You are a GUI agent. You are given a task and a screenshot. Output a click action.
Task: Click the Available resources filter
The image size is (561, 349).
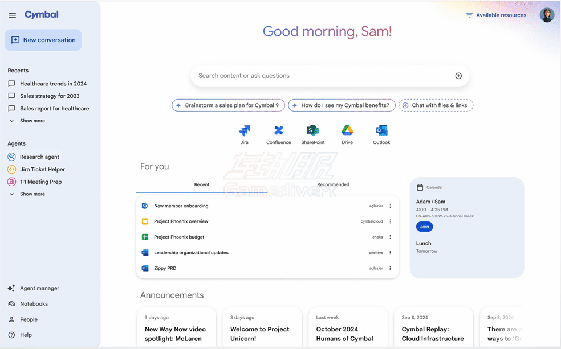point(496,15)
